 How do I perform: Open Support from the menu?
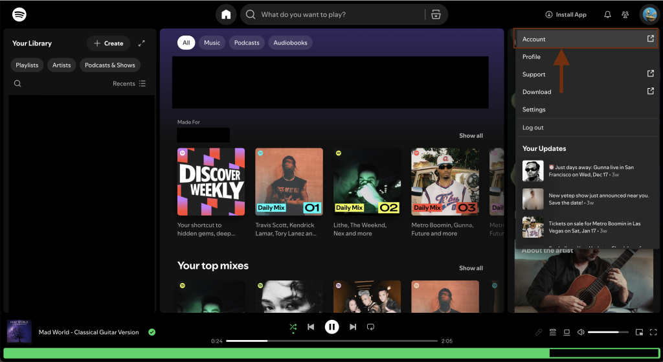pos(586,74)
